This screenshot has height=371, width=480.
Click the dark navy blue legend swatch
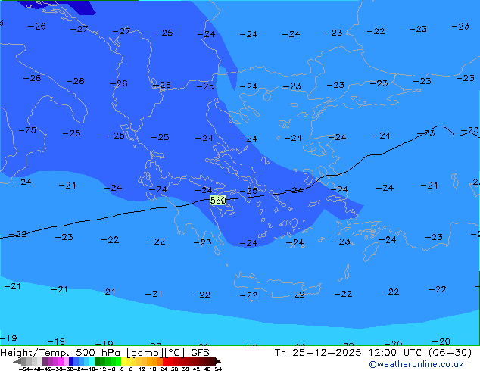tap(71, 361)
